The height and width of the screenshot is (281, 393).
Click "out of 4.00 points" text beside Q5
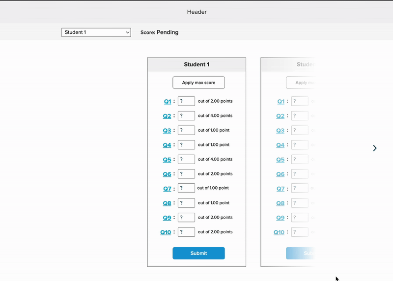pos(215,159)
